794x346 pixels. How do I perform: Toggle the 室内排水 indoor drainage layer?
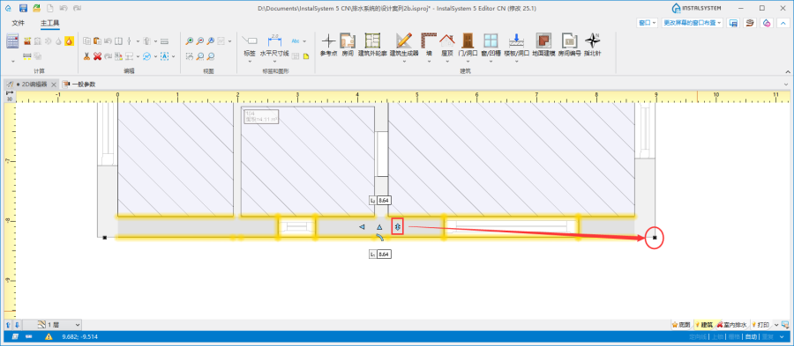tap(731, 324)
